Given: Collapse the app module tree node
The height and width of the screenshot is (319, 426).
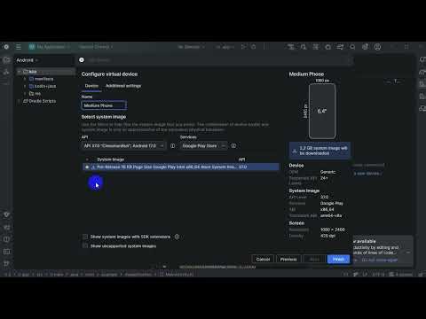Looking at the screenshot, I should coord(20,72).
